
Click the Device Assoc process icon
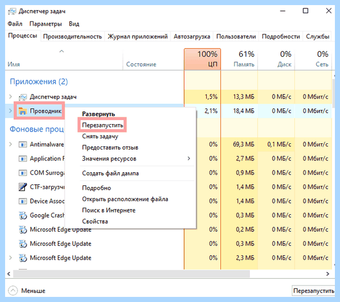(23, 201)
